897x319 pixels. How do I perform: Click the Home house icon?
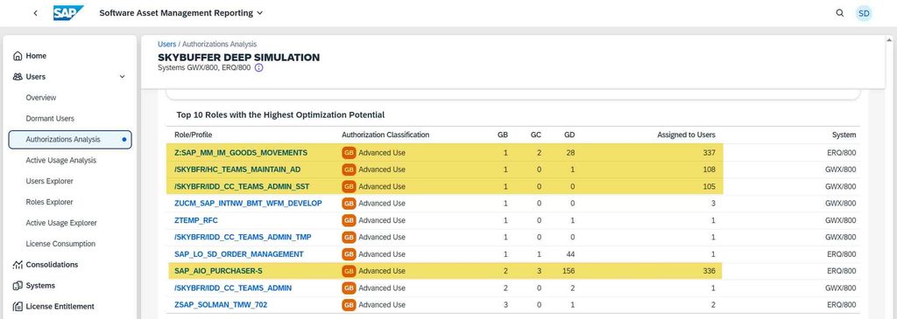(18, 56)
